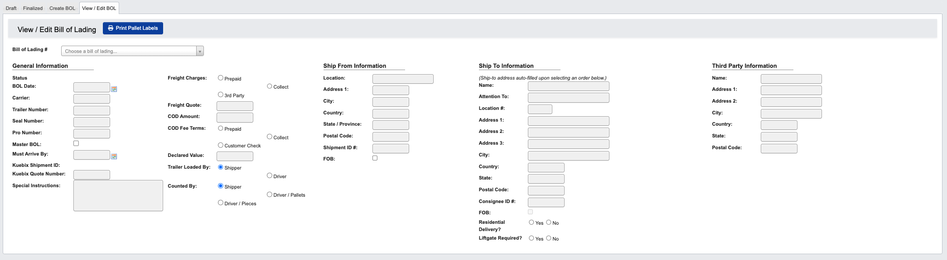Click the State / Province field

391,125
